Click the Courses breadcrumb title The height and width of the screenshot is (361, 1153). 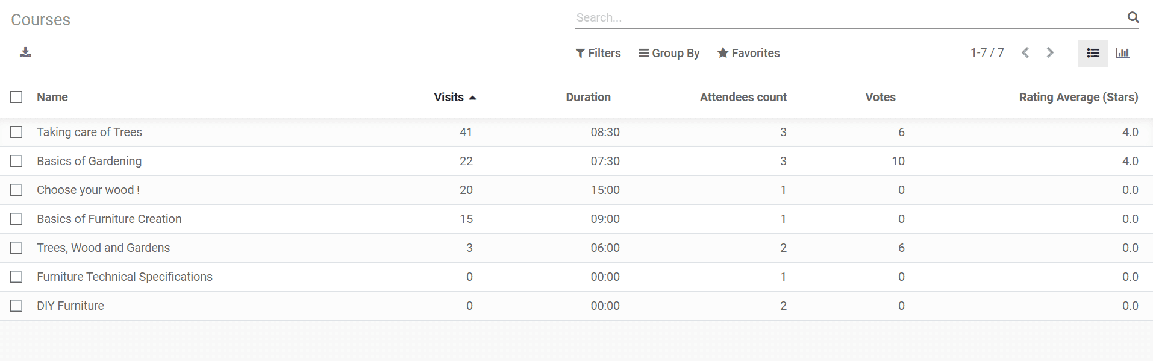tap(40, 20)
